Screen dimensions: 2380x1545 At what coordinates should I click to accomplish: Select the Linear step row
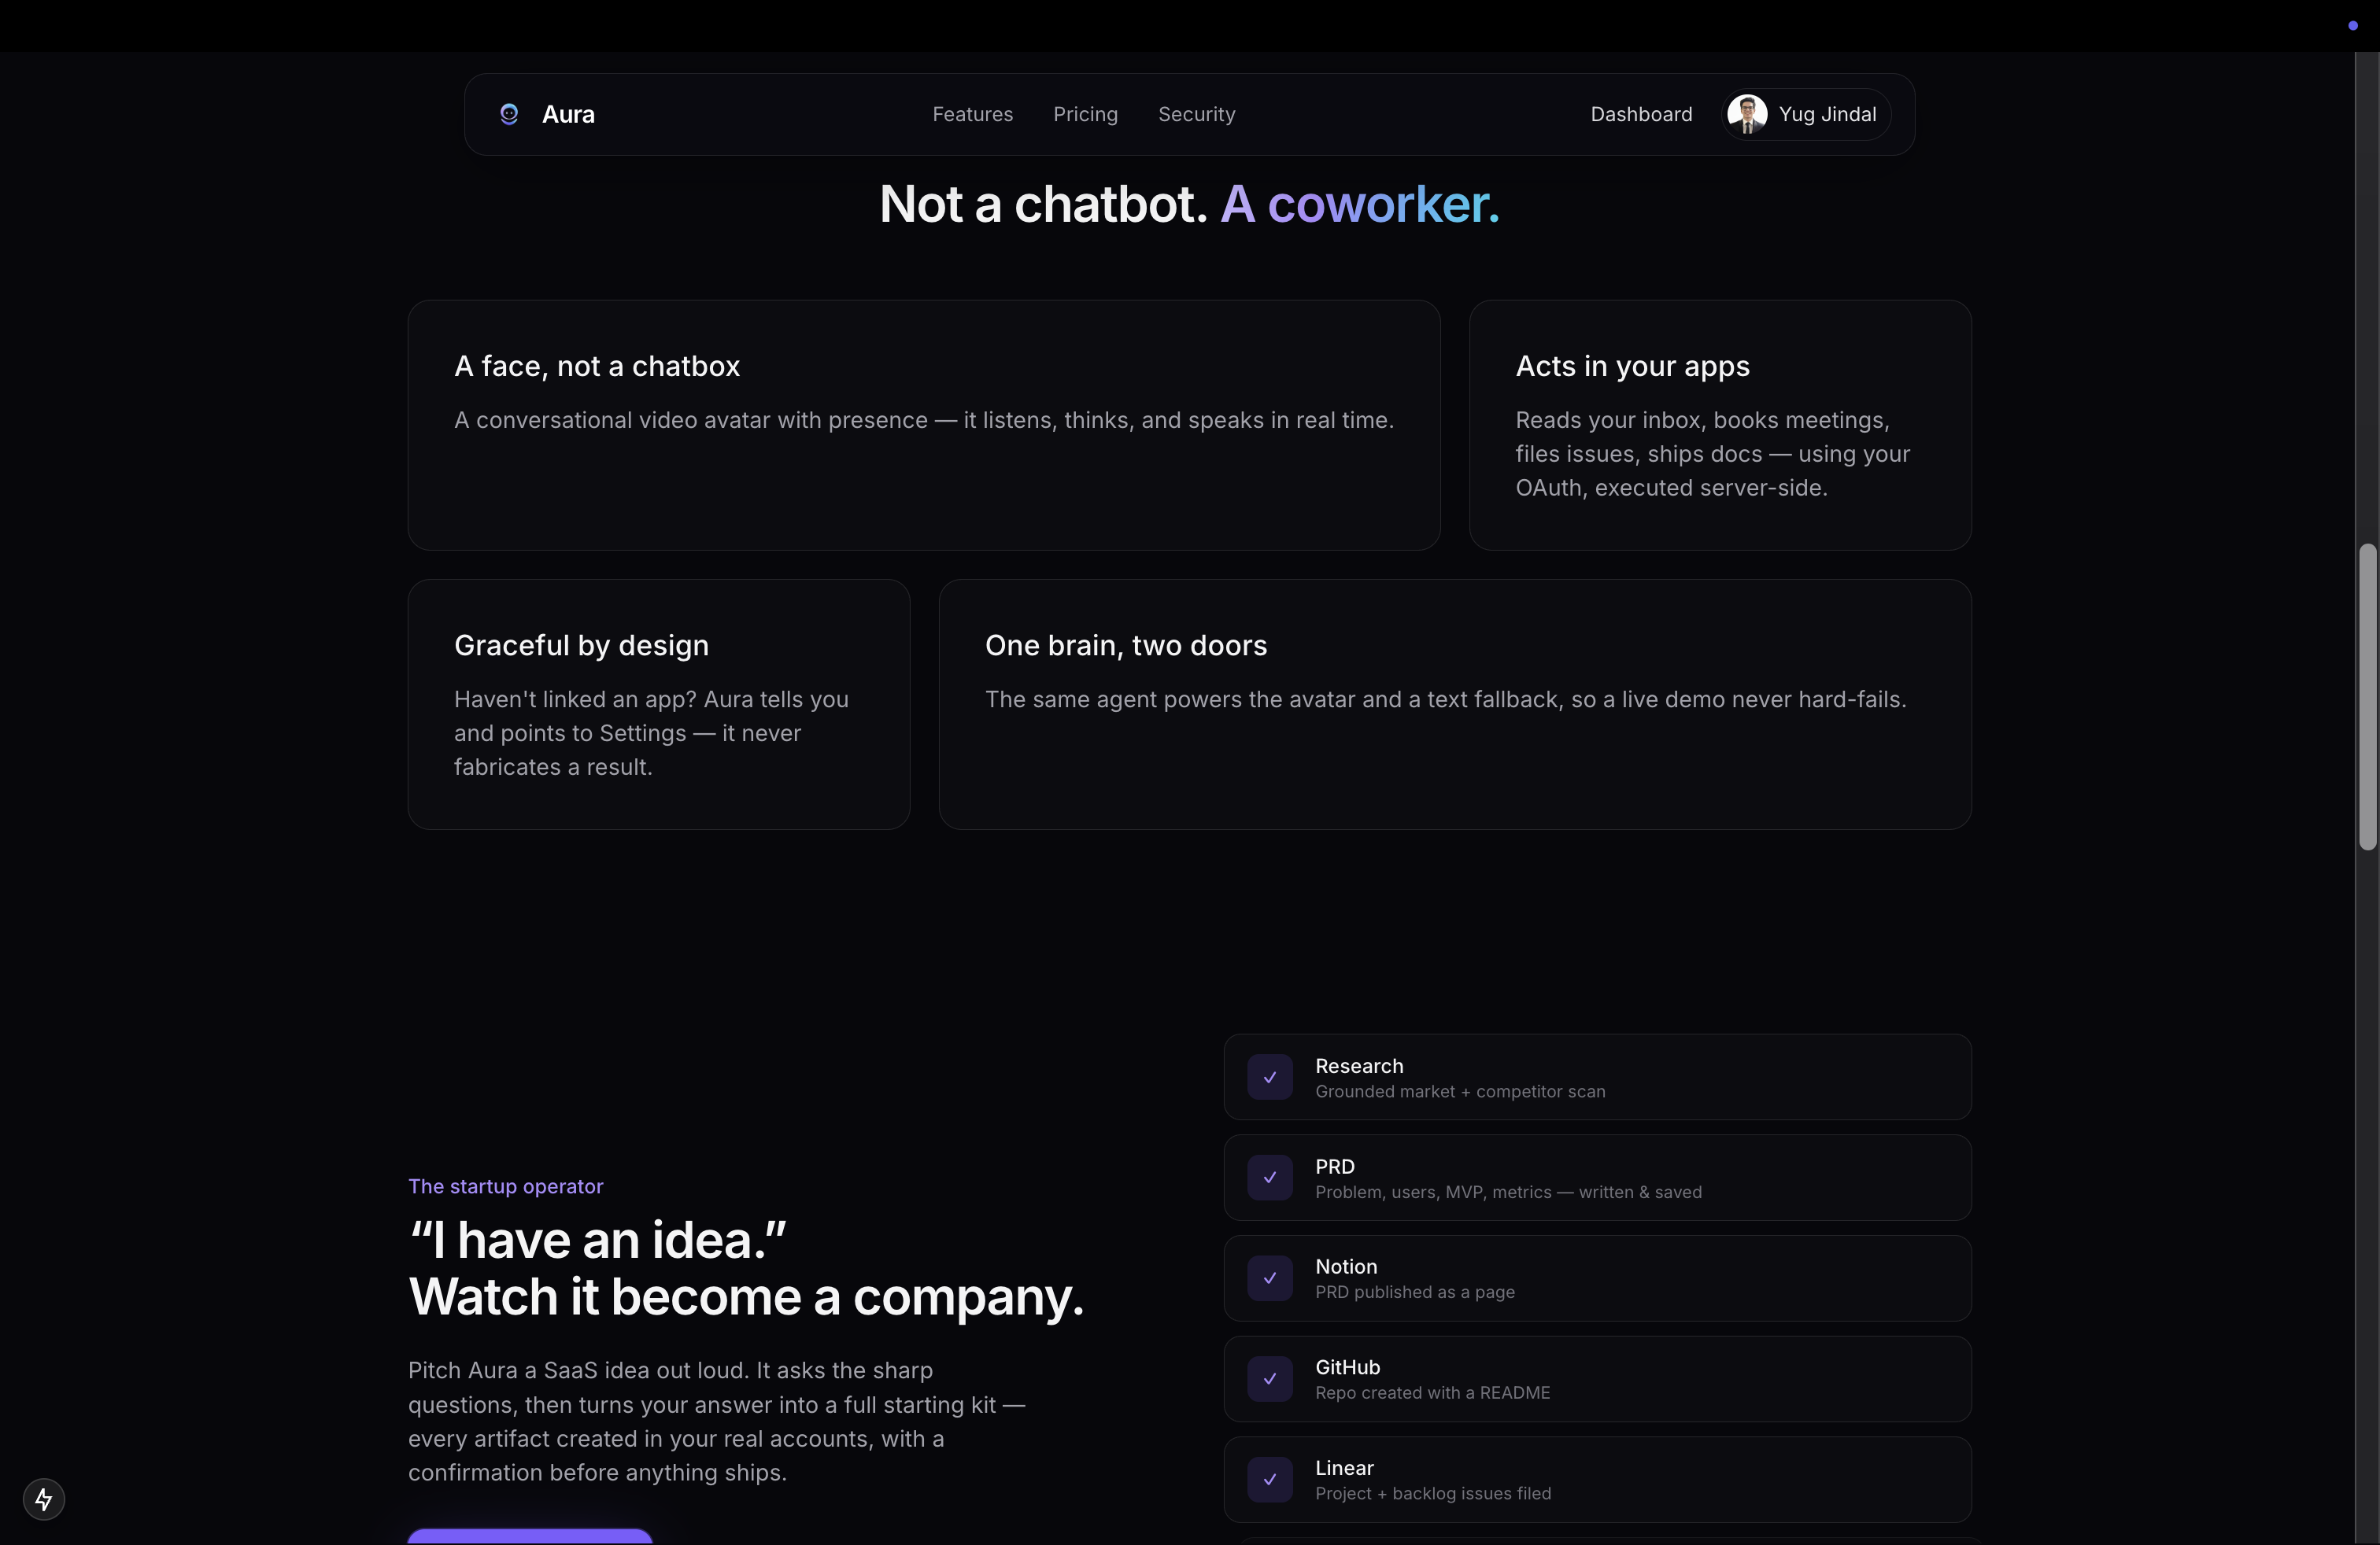pyautogui.click(x=1597, y=1480)
